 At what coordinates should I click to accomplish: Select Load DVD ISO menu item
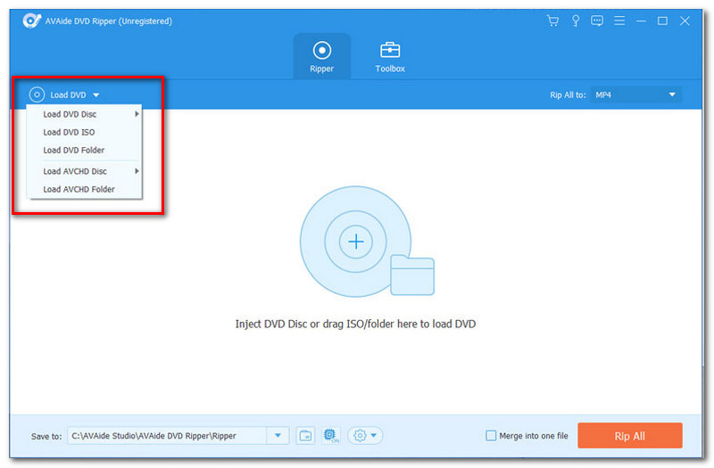pos(84,132)
